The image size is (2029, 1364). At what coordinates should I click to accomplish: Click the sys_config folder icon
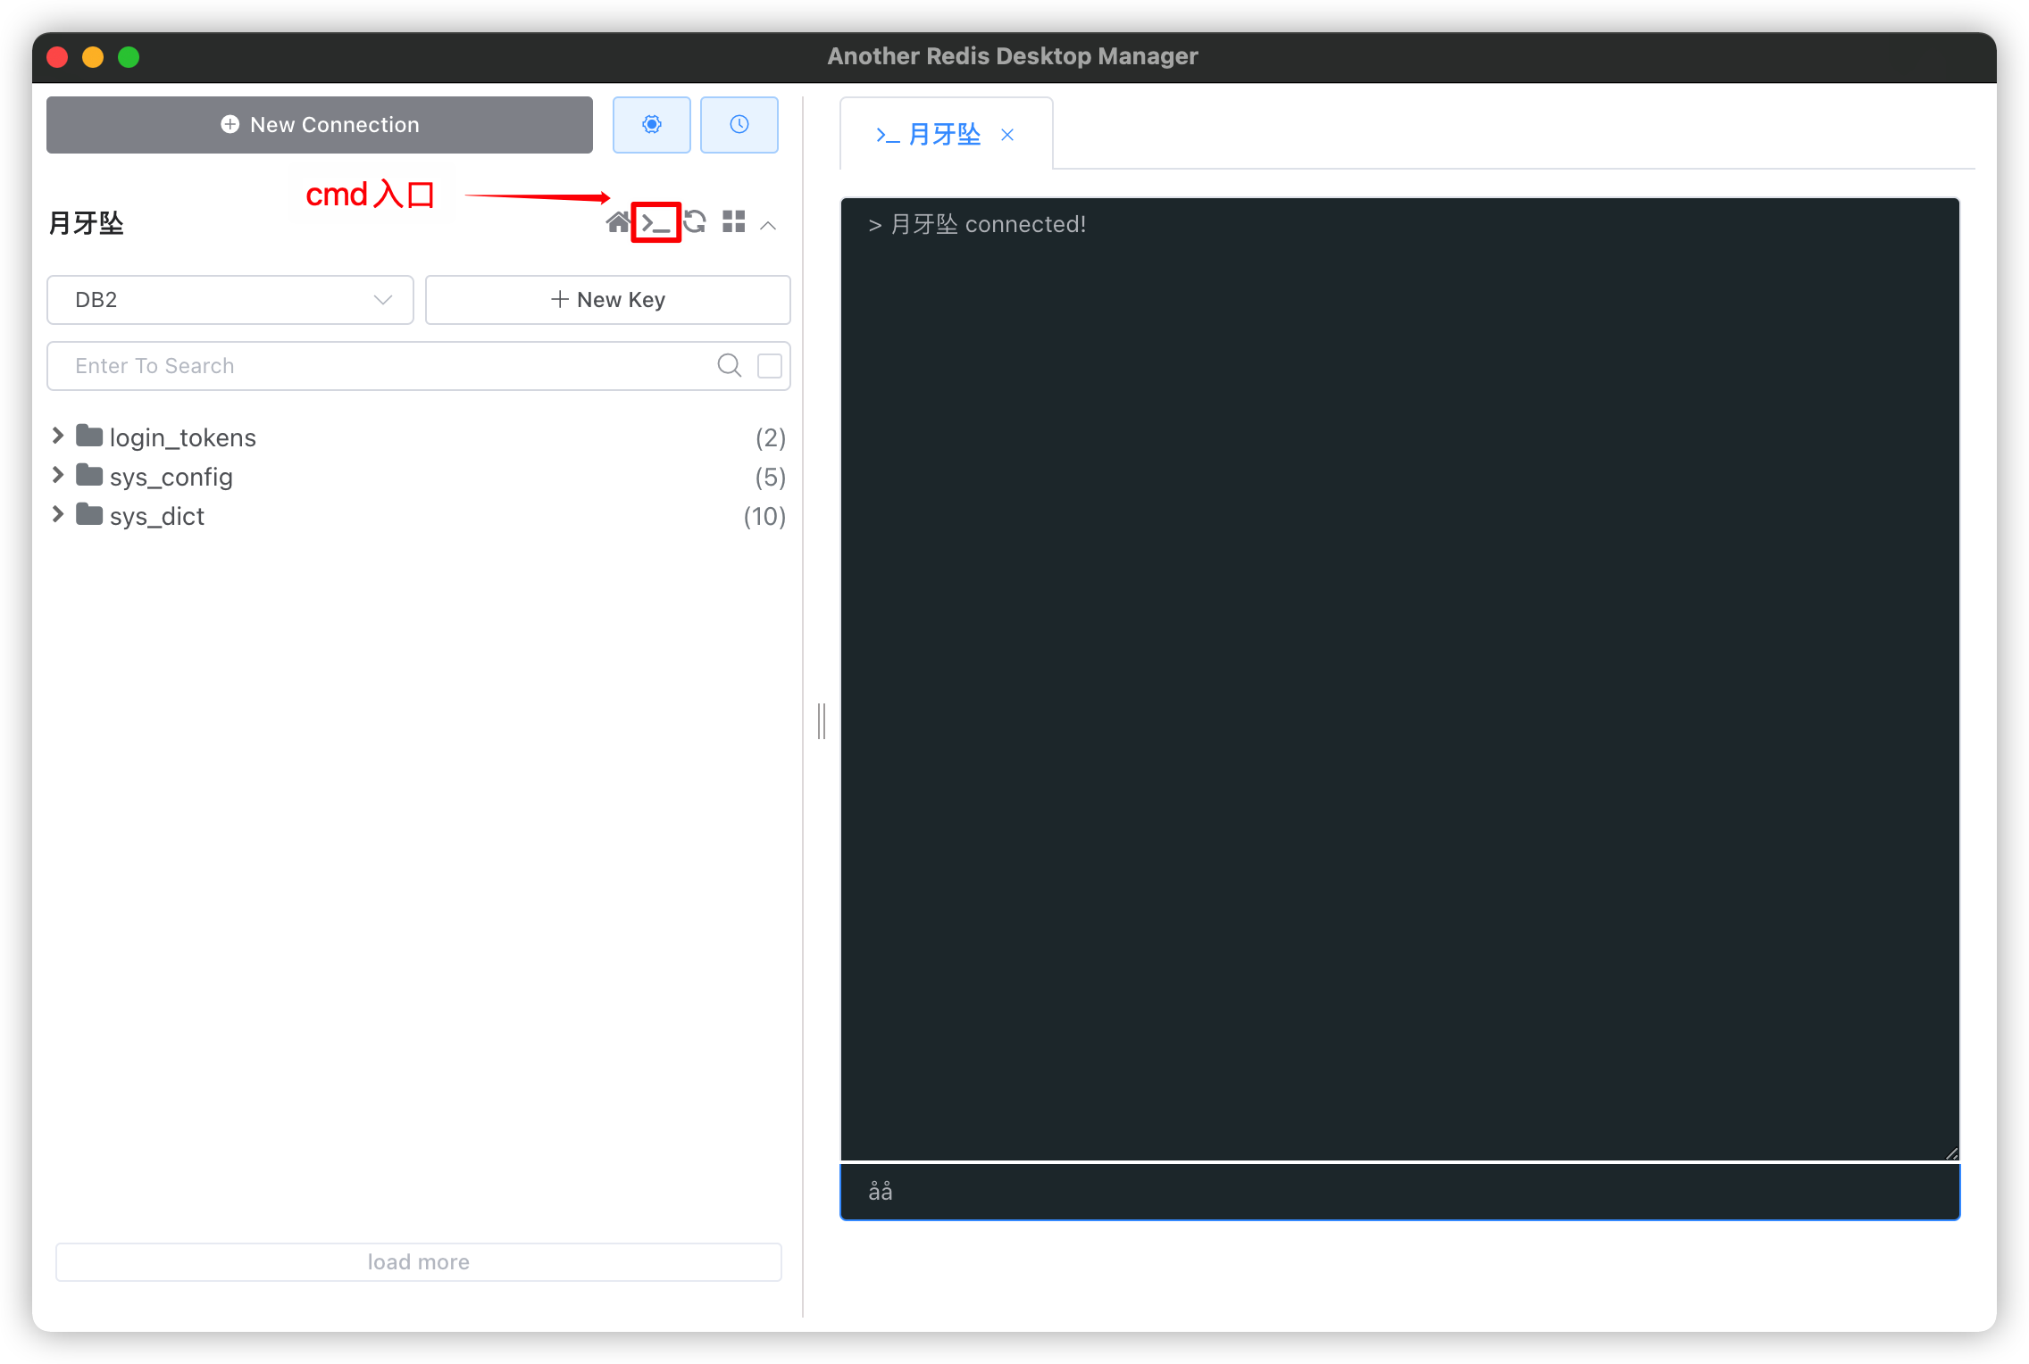(89, 475)
